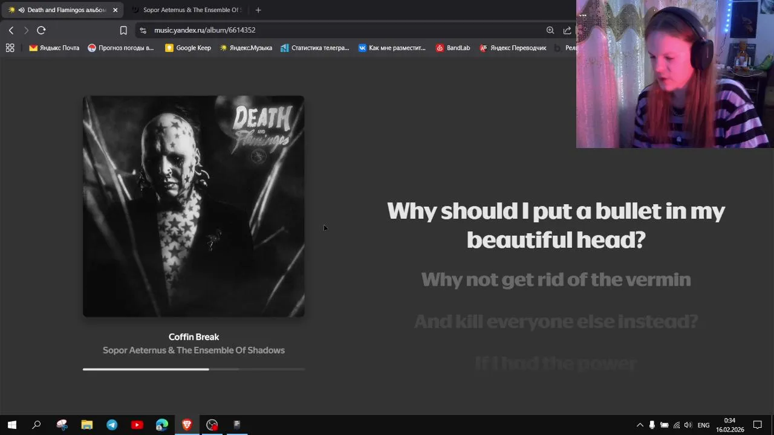Open Статистика телеграм bookmark
The image size is (774, 435).
click(x=315, y=48)
